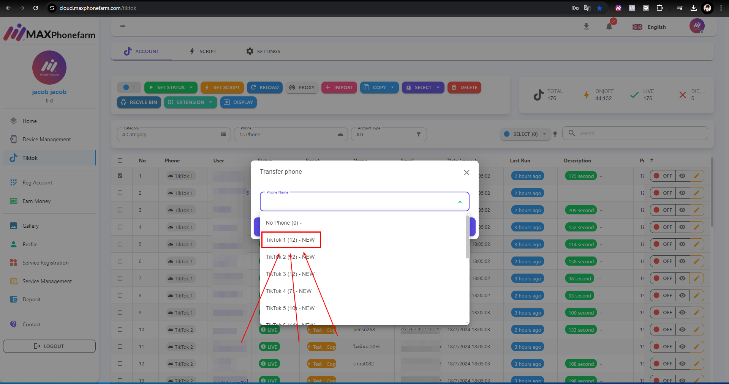Click the browser reload icon

coord(36,8)
